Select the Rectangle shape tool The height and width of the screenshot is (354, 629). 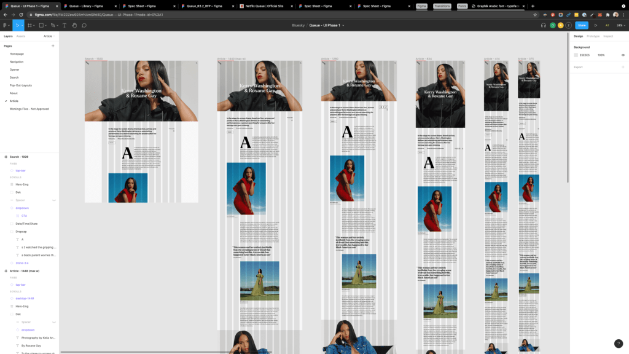[41, 25]
